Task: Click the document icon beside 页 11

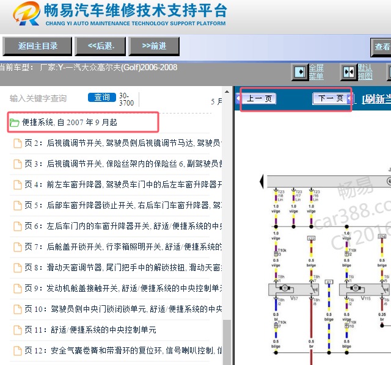Action: [x=18, y=330]
